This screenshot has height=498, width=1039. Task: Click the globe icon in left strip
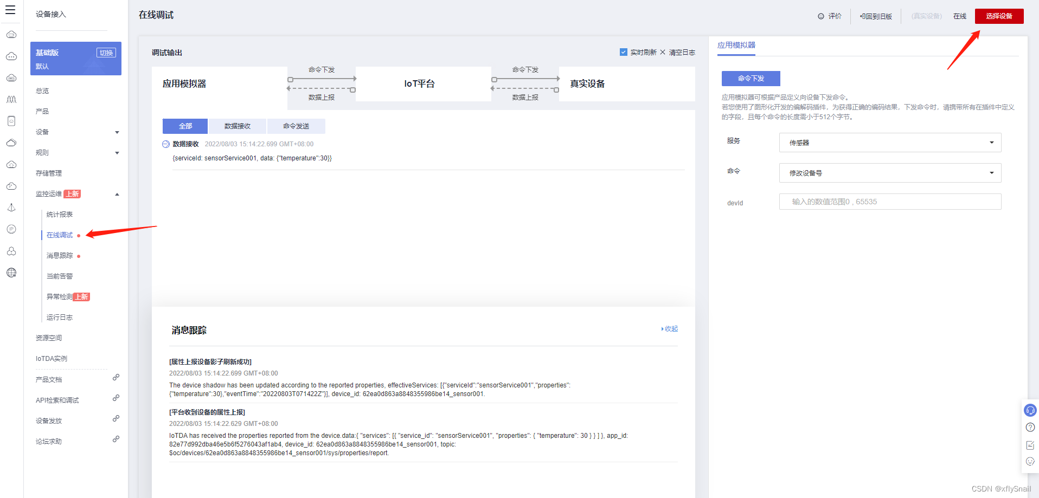point(11,273)
